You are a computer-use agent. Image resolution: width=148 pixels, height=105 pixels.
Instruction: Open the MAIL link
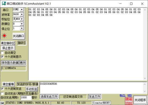point(123,95)
